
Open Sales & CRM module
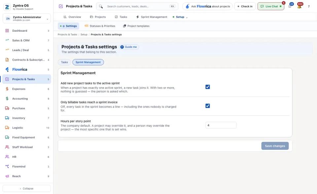click(27, 40)
